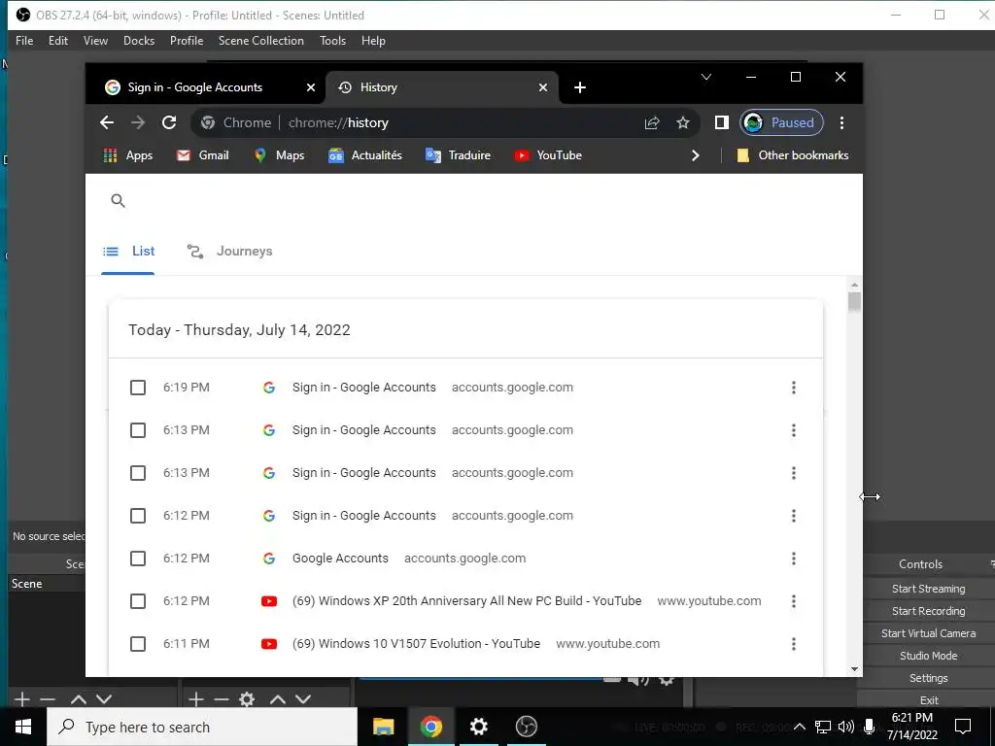This screenshot has width=995, height=746.
Task: Close the Sign in - Google Accounts tab
Action: [310, 87]
